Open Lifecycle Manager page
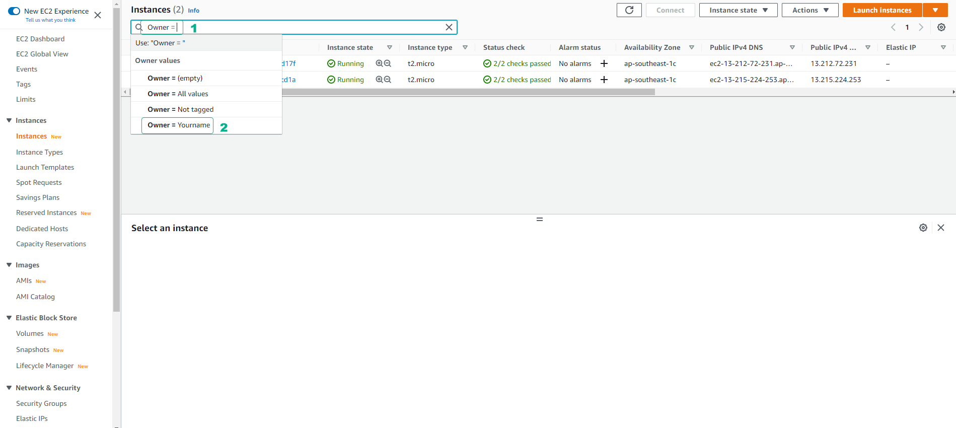956x428 pixels. 45,366
